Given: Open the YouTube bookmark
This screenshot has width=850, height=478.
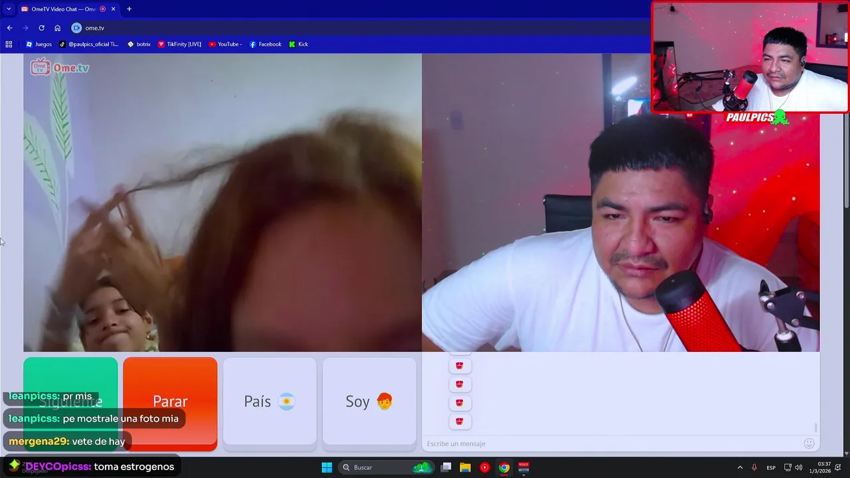Looking at the screenshot, I should coord(225,44).
